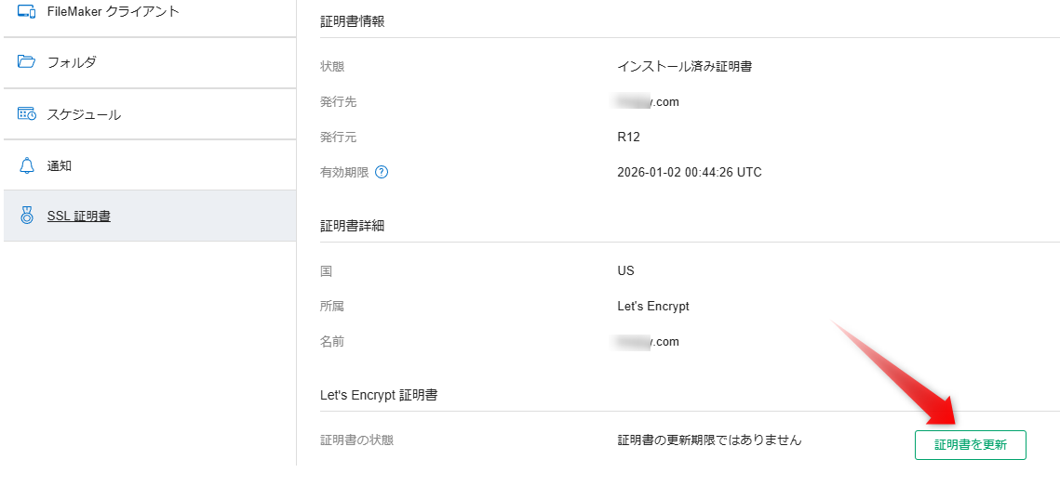Click the 所属 value Let's Encrypt
This screenshot has height=499, width=1060.
point(652,306)
